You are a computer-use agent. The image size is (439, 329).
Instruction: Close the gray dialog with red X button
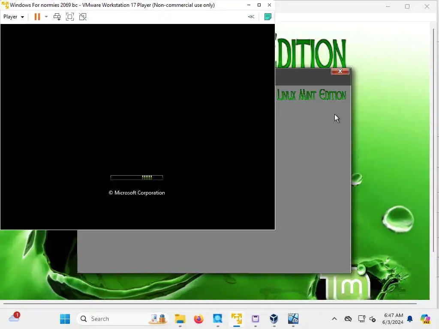coord(340,72)
